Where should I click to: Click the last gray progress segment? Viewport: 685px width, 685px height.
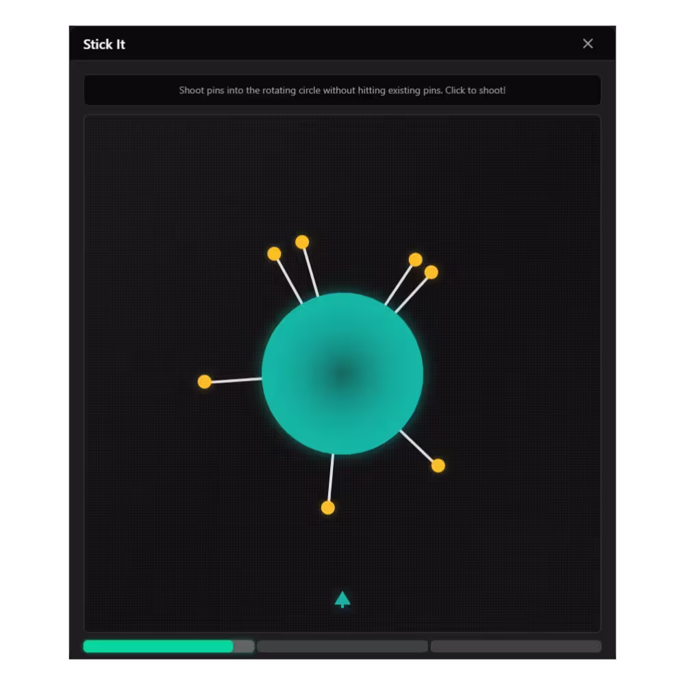516,646
